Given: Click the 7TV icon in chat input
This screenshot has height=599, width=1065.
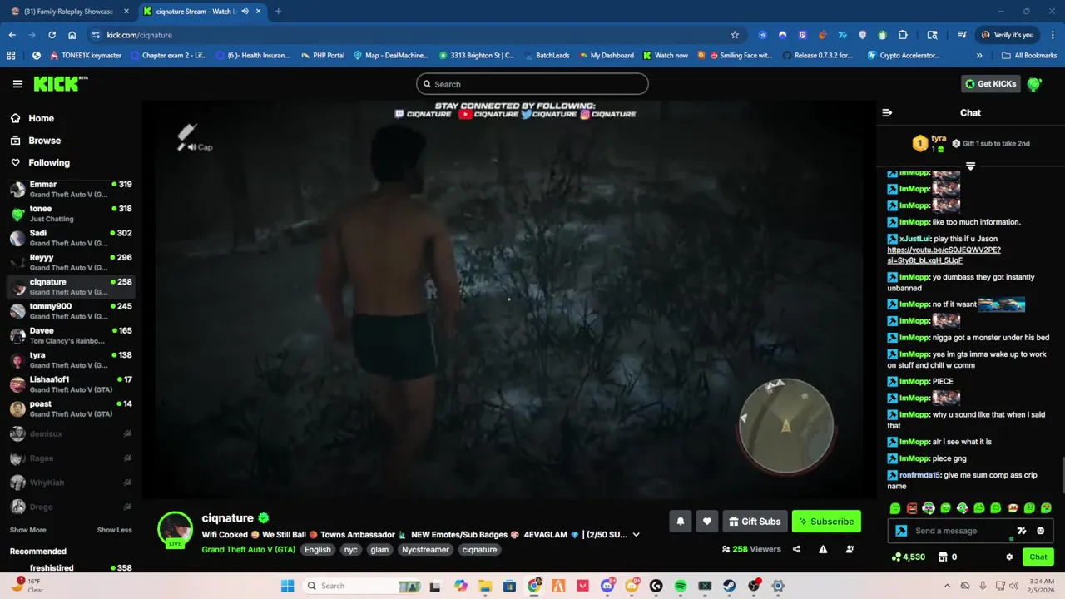Looking at the screenshot, I should pyautogui.click(x=1022, y=531).
